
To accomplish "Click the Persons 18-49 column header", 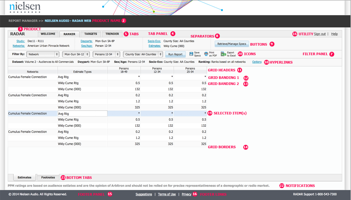I will 124,70.
